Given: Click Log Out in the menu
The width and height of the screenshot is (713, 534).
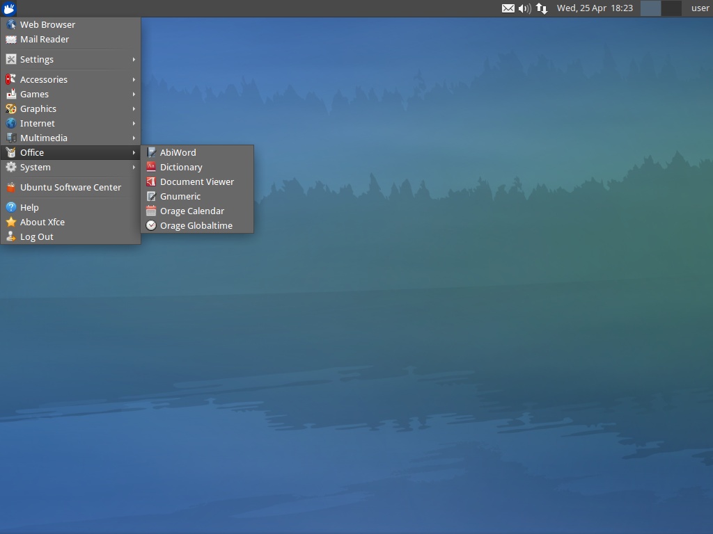Looking at the screenshot, I should click(x=37, y=236).
